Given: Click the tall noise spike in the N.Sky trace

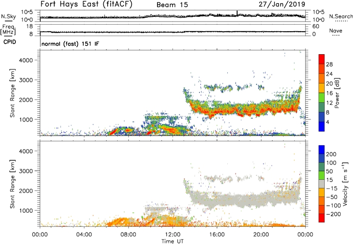Looking at the screenshot, I should tap(237, 13).
